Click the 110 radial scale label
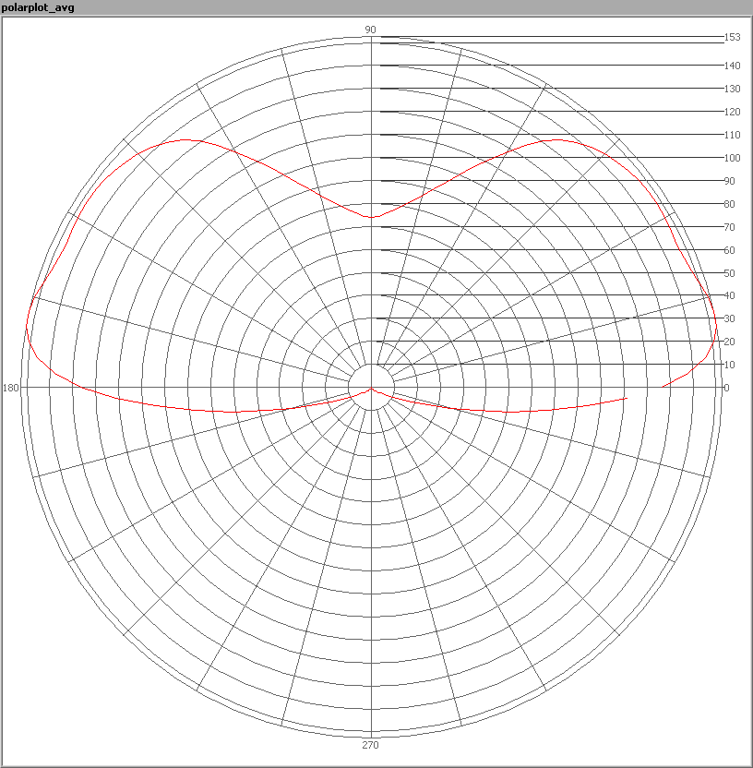Viewport: 753px width, 768px height. [x=733, y=135]
